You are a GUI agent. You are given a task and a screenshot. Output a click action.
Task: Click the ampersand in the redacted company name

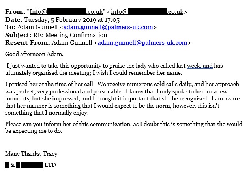click(x=13, y=165)
